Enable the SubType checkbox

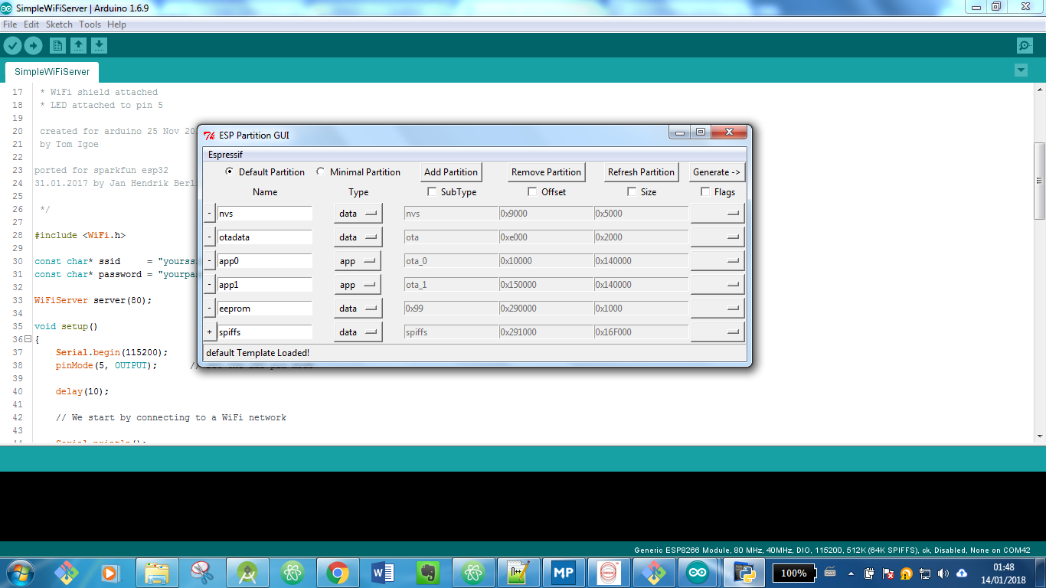[432, 191]
